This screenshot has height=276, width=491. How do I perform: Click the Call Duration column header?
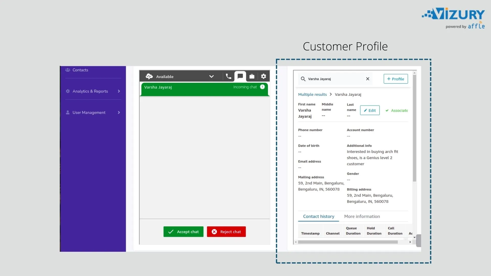(395, 231)
